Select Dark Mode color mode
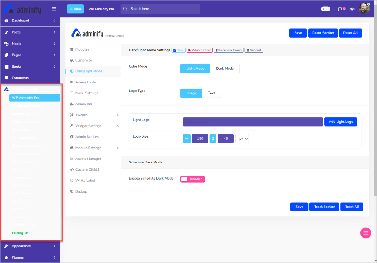Image resolution: width=377 pixels, height=263 pixels. click(x=225, y=69)
